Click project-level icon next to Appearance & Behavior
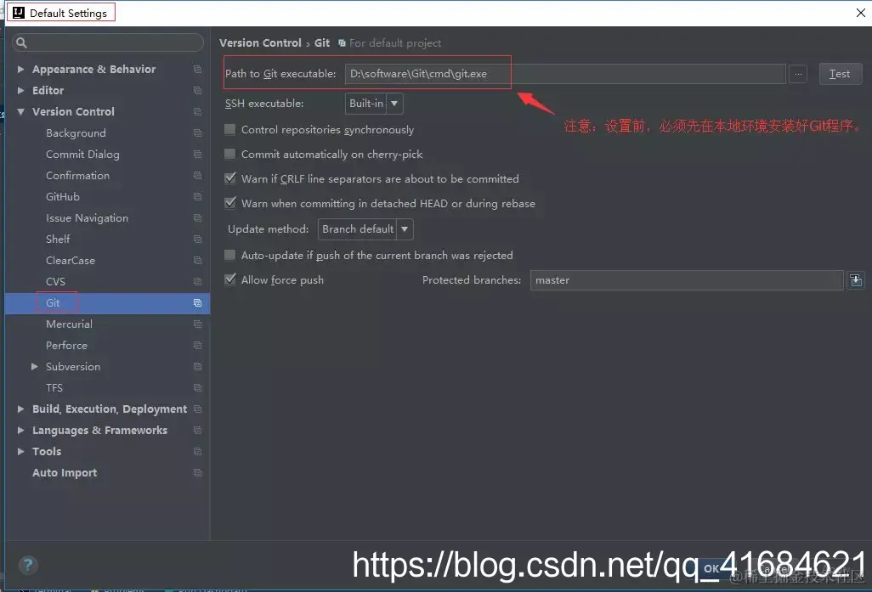Screen dimensions: 872x592 pyautogui.click(x=197, y=69)
